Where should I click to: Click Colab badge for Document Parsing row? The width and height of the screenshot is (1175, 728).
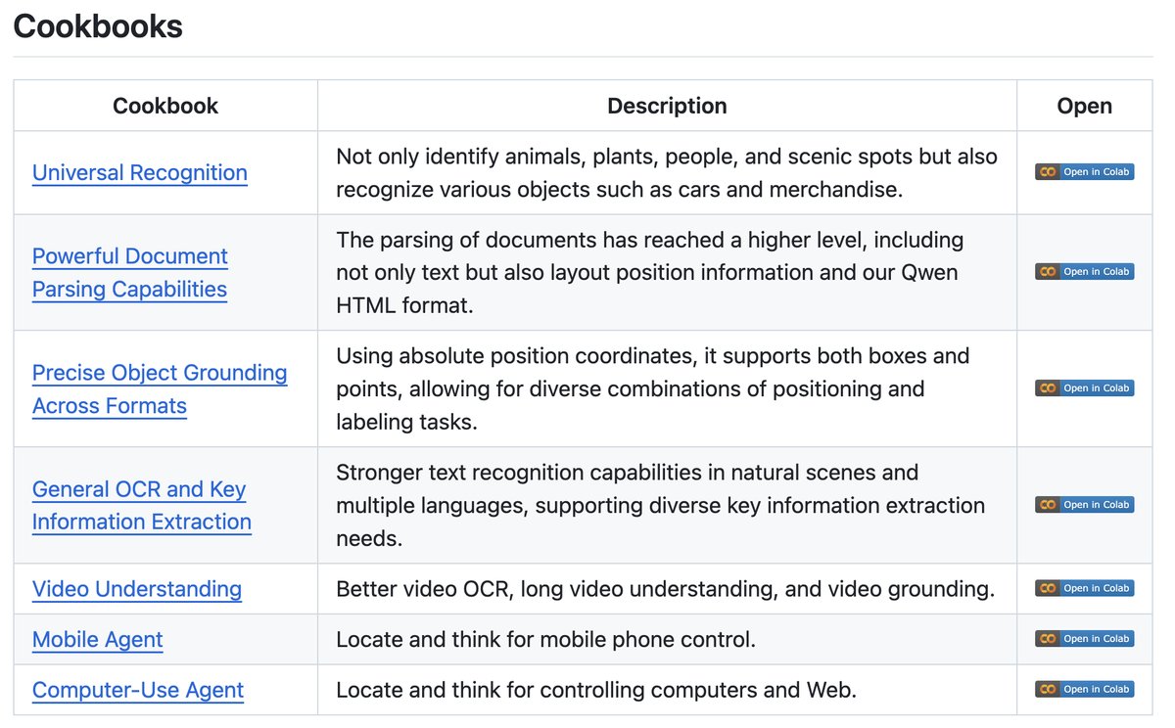[1084, 272]
